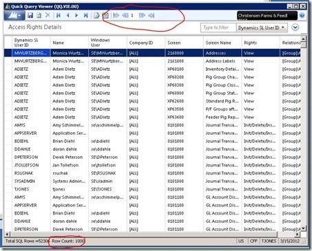Click the vertical scrollbar down arrow
Screen dimensions: 312x251
(303, 228)
